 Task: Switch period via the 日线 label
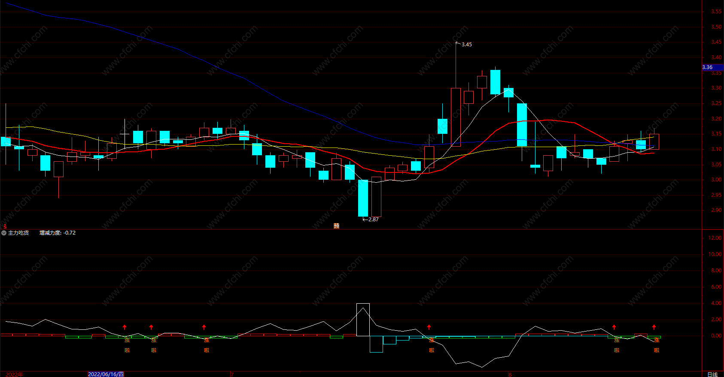click(712, 374)
